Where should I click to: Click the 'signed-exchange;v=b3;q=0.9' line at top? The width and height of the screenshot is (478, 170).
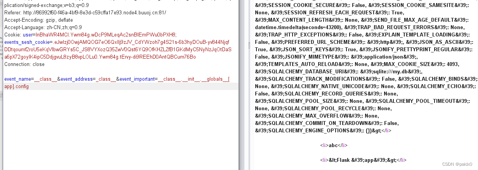[47, 5]
